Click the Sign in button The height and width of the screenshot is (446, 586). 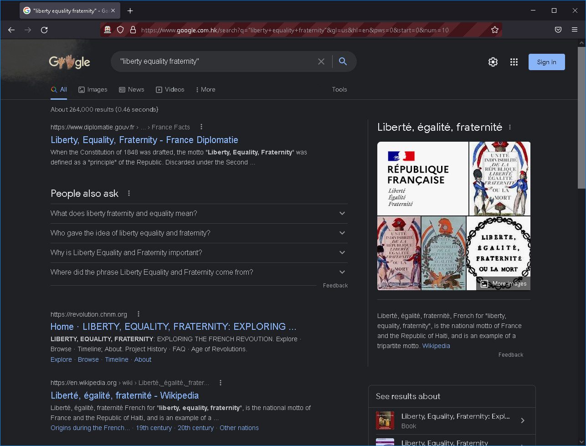[546, 62]
